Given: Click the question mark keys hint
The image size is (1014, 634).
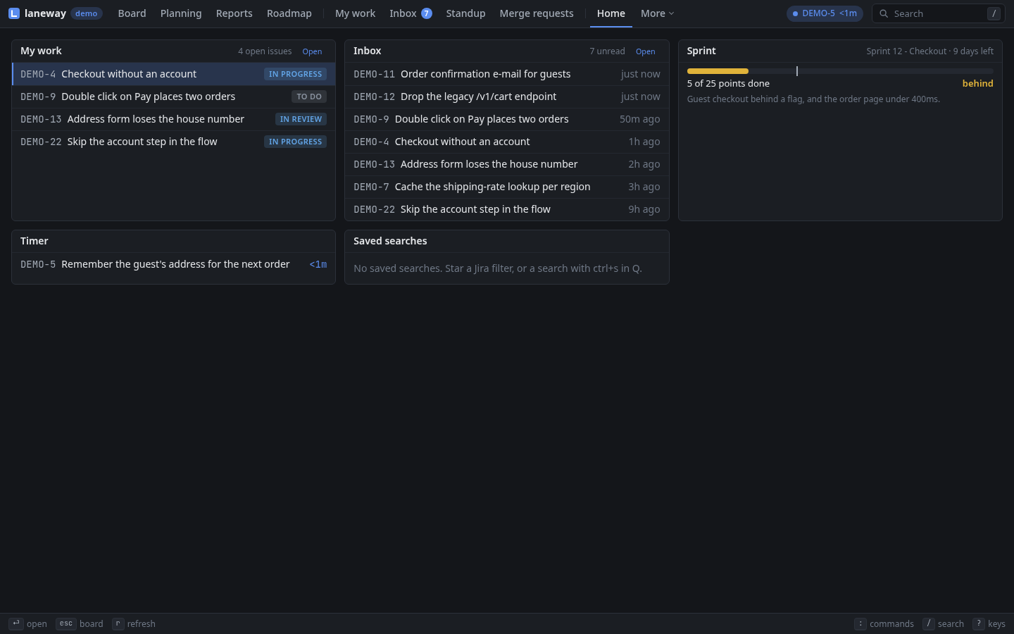Looking at the screenshot, I should 979,623.
